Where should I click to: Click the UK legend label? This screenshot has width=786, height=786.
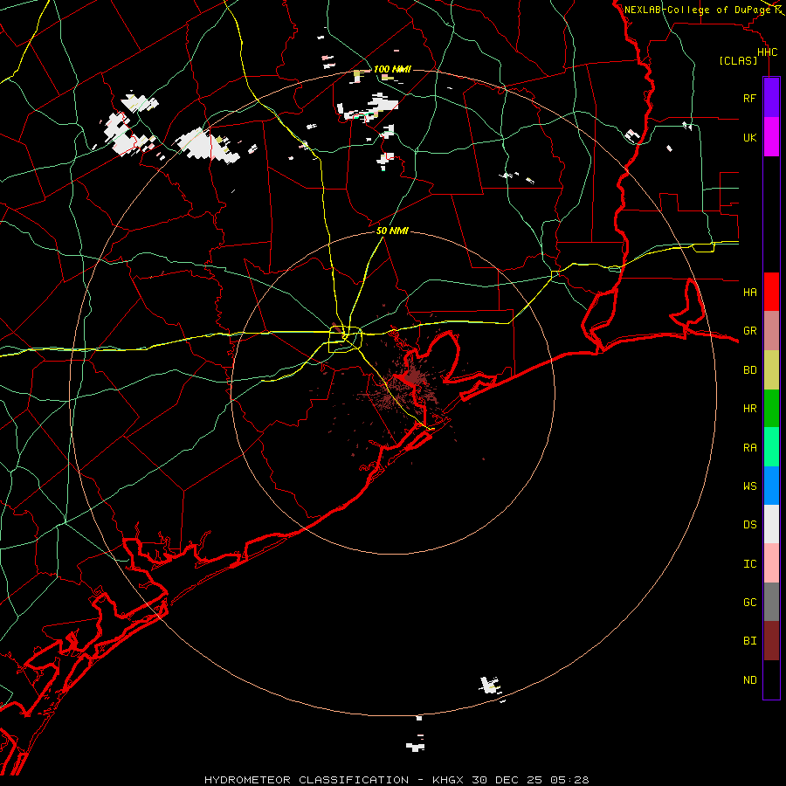(x=749, y=137)
